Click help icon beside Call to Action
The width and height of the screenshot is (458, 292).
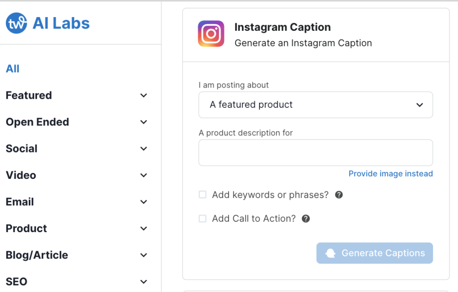306,219
